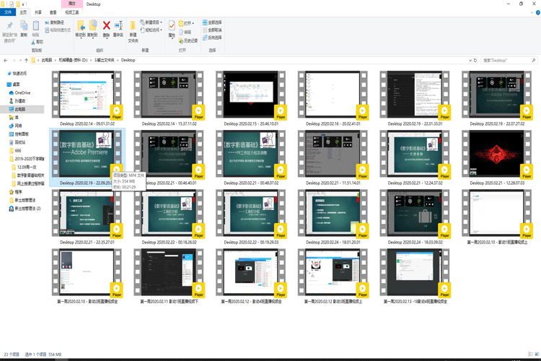Select video thumbnail Desktop 2020.02.21 - 12.28.07.03
The image size is (541, 361).
point(496,155)
